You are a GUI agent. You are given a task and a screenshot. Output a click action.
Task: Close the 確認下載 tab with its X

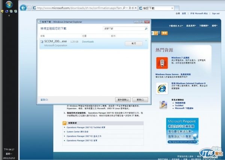pyautogui.click(x=172, y=8)
